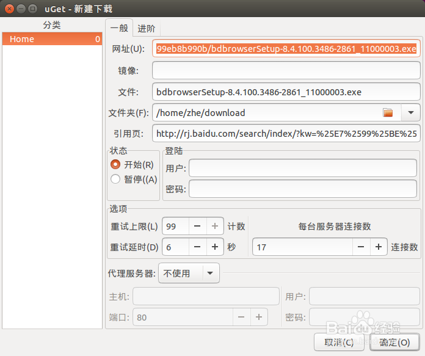Select the Home category row
The image size is (425, 356).
tap(52, 39)
